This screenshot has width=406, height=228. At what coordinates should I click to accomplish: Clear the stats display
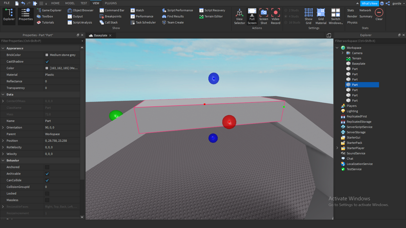[x=379, y=14]
